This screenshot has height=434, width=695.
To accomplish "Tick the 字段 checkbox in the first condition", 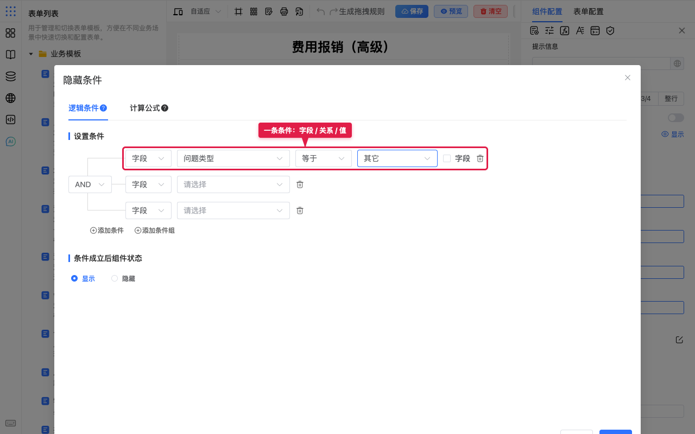I will 447,158.
